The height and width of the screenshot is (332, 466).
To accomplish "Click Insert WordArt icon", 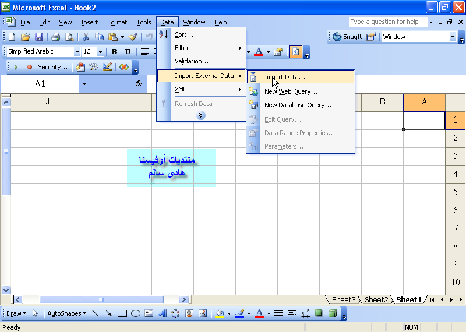I will [x=163, y=313].
